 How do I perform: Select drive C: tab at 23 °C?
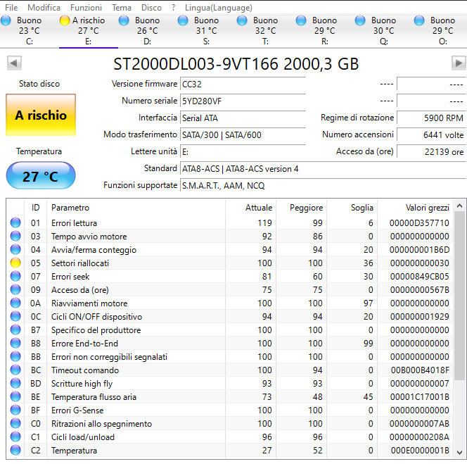pyautogui.click(x=30, y=31)
